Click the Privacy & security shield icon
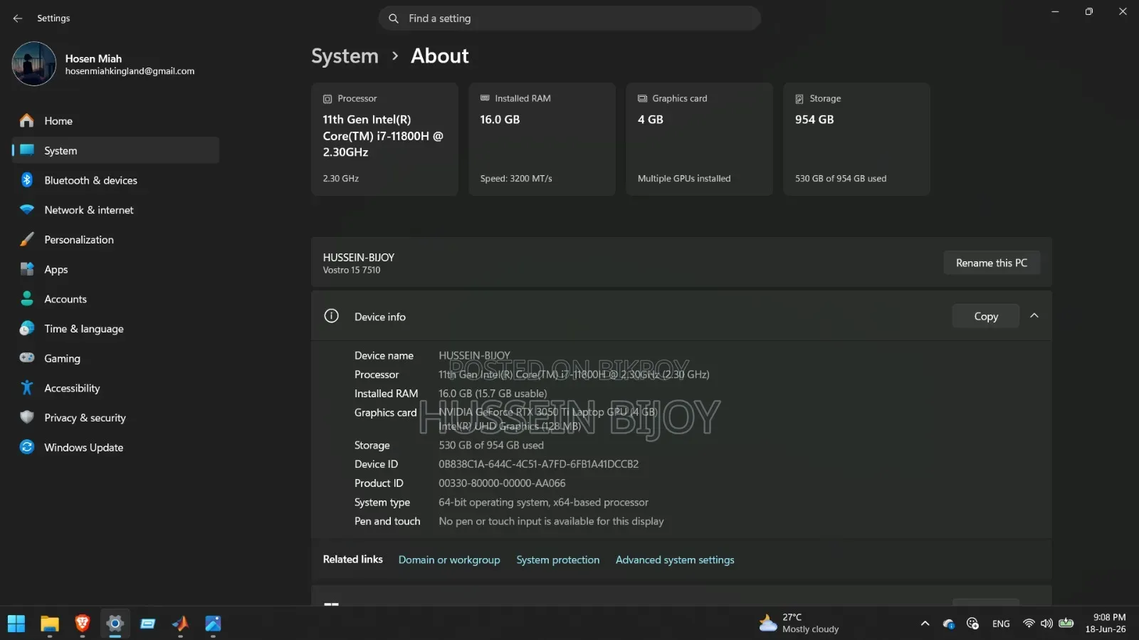 pos(27,418)
